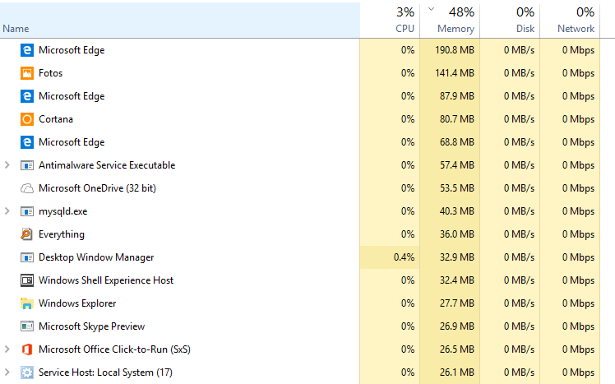Click the Windows Shell Experience Host icon
Viewport: 615px width, 384px height.
(x=26, y=280)
